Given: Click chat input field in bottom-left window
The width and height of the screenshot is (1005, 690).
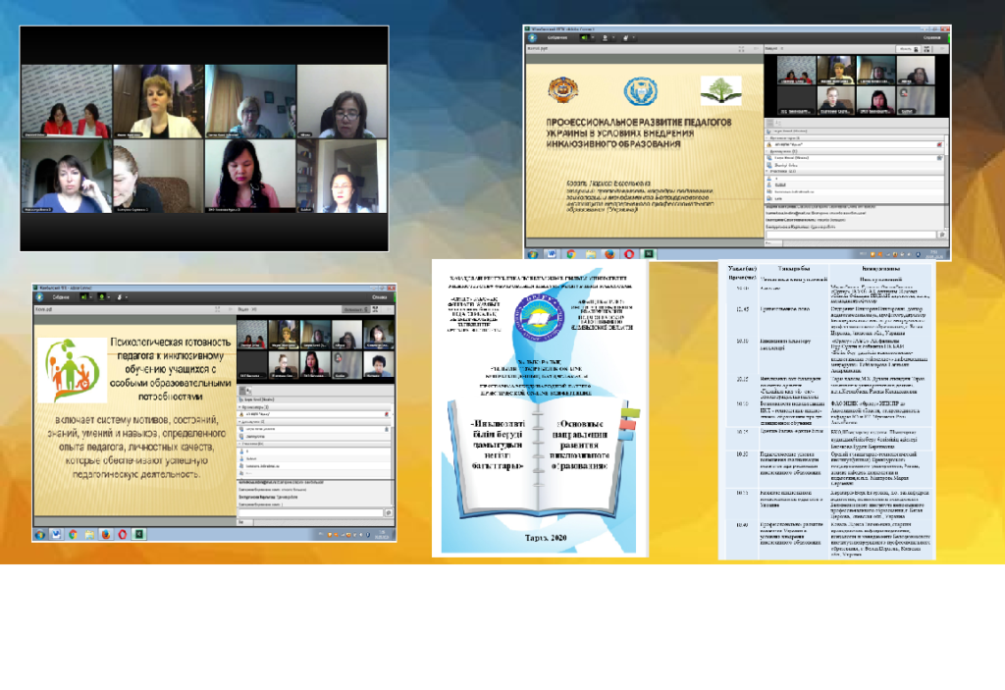Looking at the screenshot, I should (309, 512).
